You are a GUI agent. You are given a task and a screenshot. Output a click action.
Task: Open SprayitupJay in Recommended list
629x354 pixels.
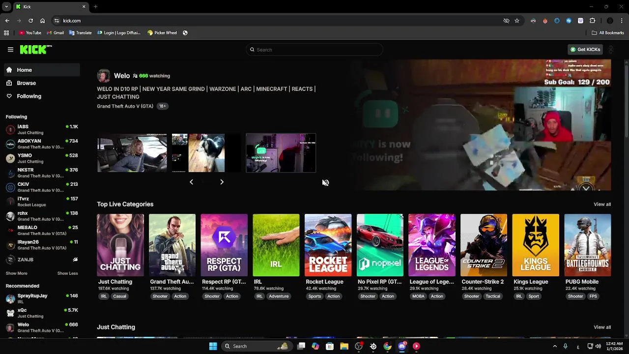point(42,298)
